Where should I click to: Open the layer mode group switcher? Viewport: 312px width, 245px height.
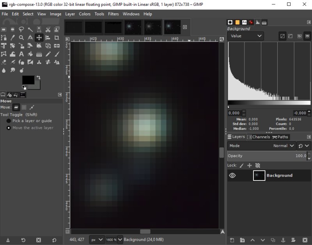[x=304, y=145]
